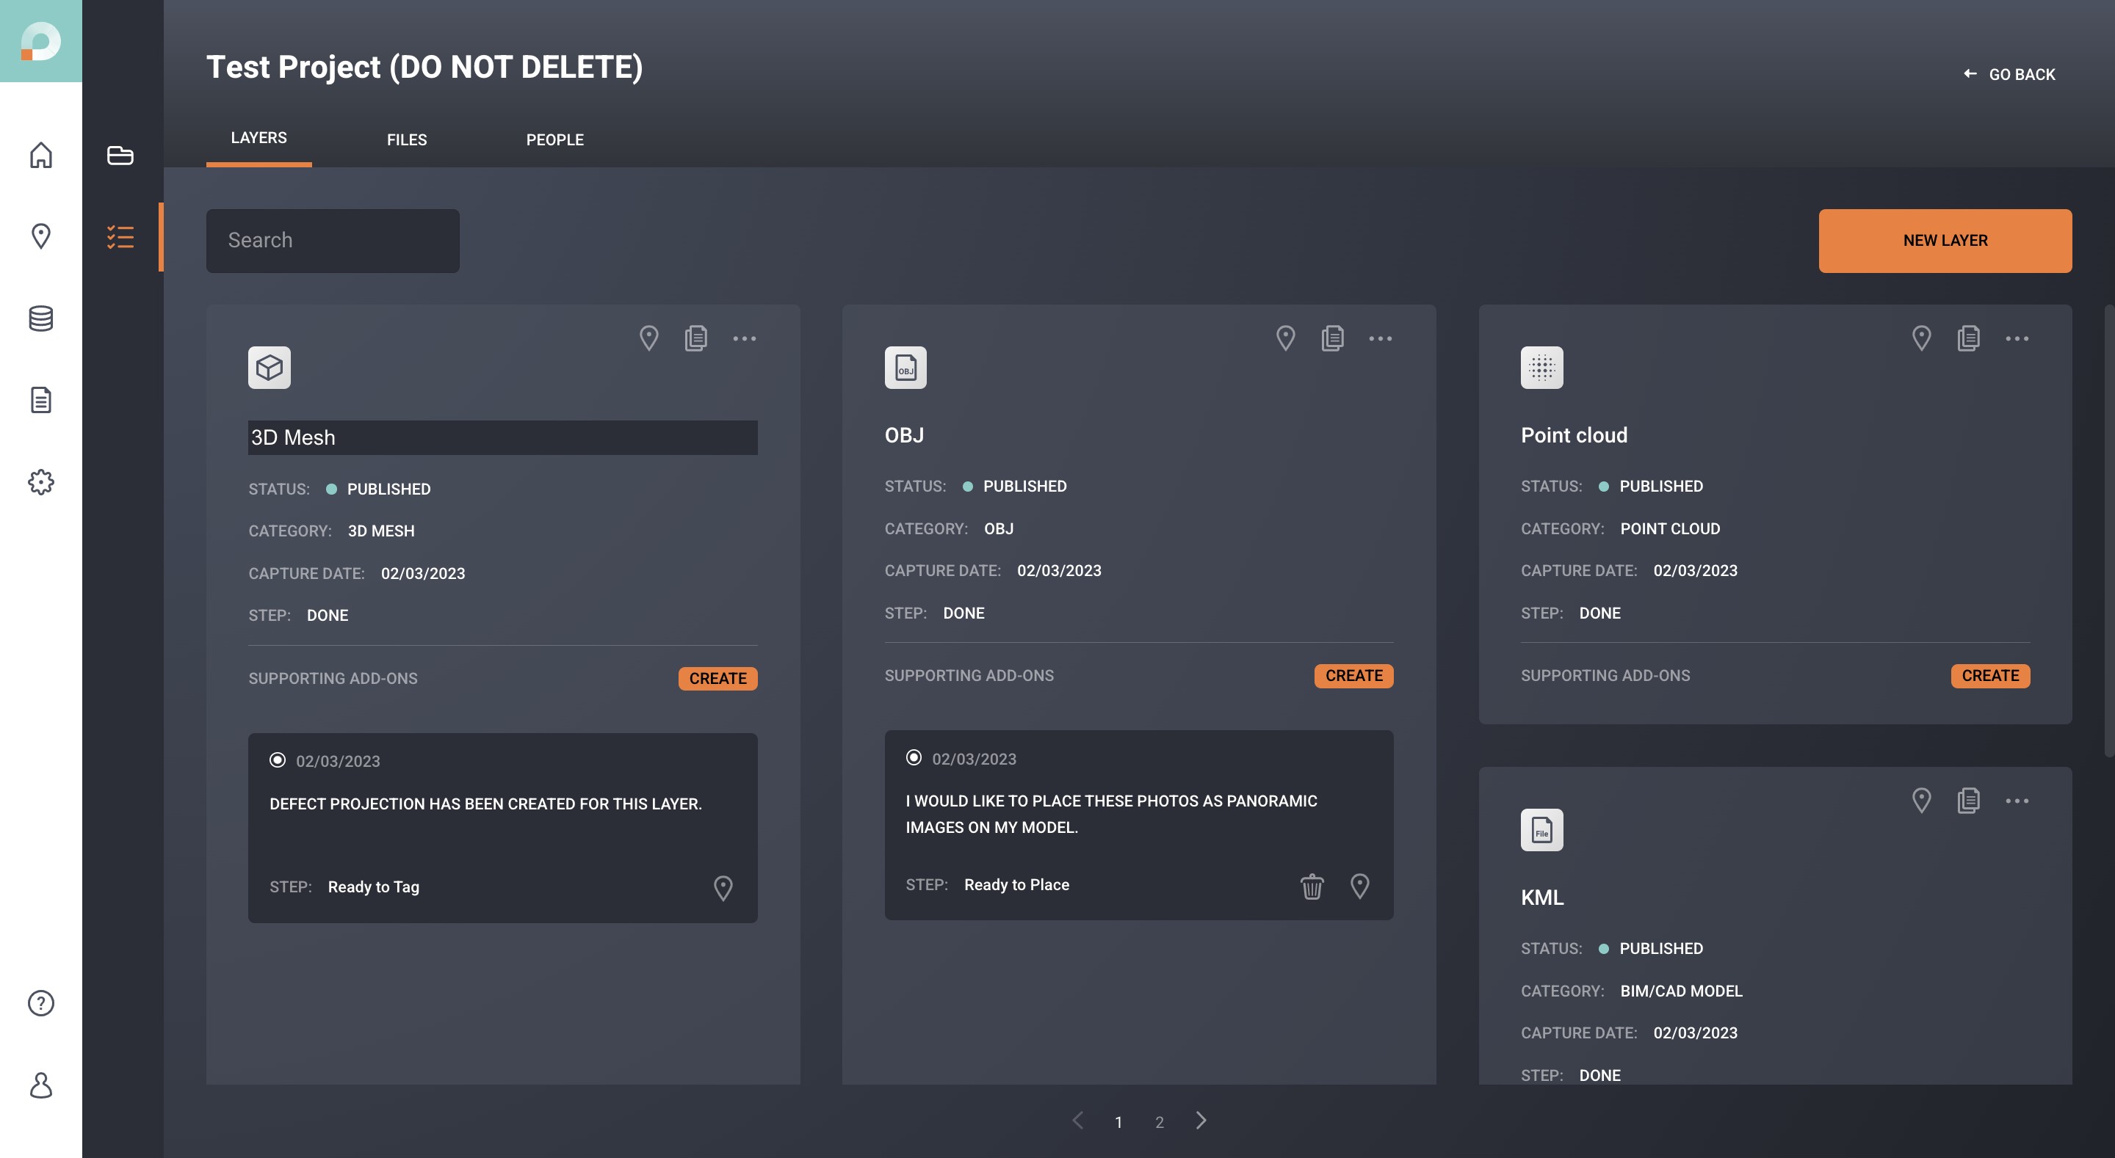Select the radio button on defect projection add-on
The image size is (2115, 1158).
tap(278, 760)
